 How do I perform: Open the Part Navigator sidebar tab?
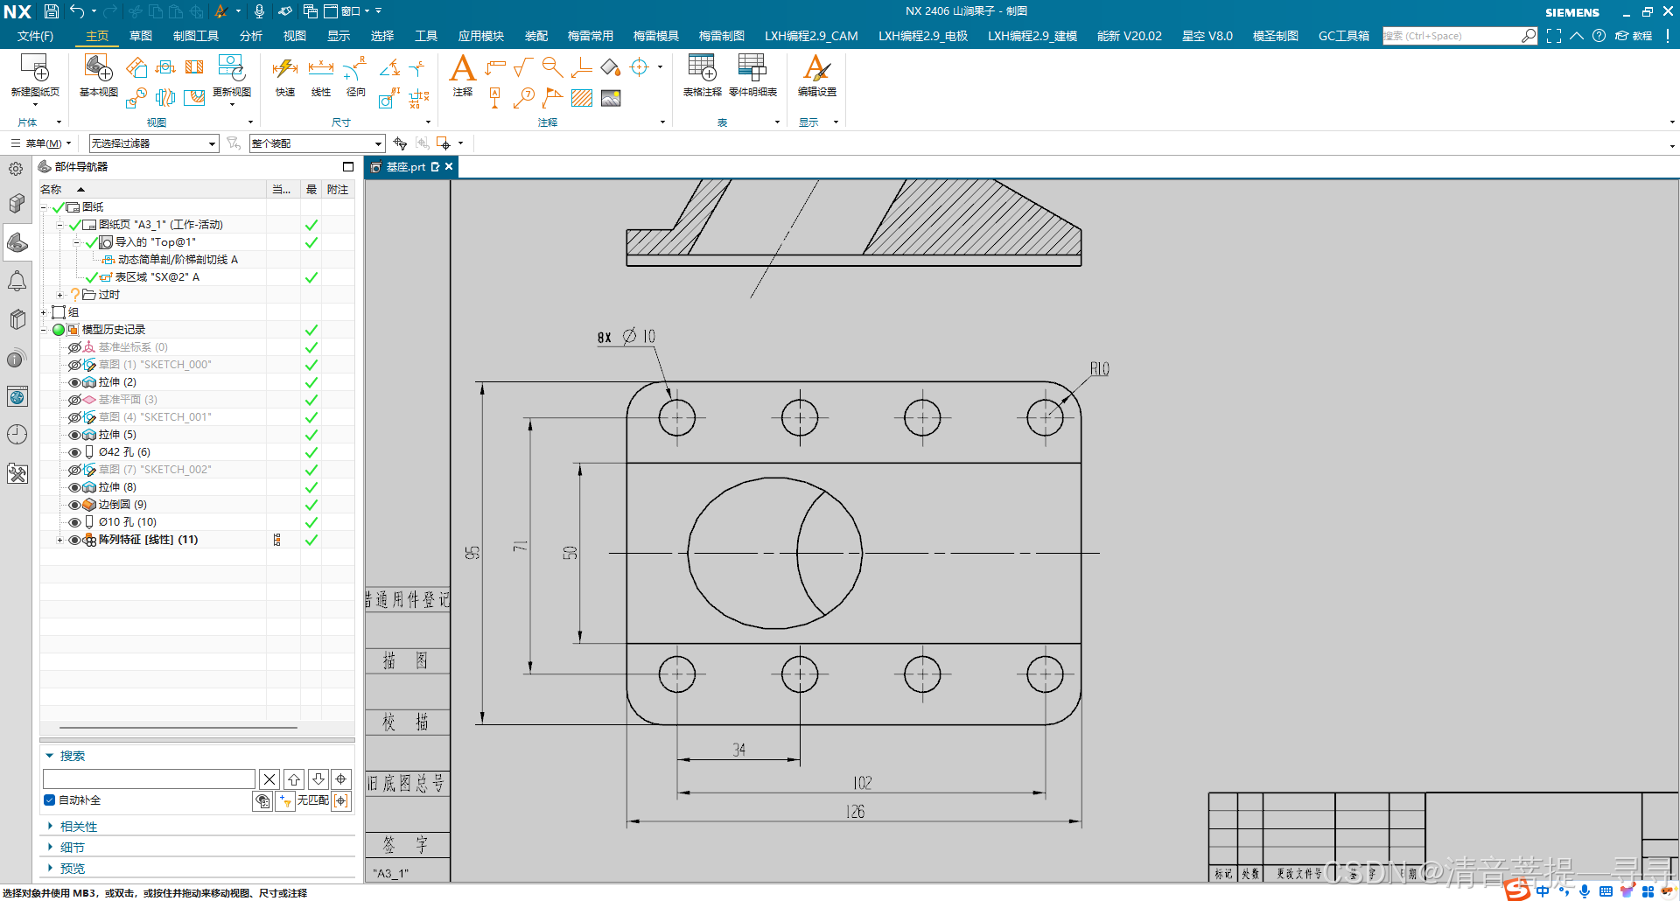pyautogui.click(x=17, y=242)
